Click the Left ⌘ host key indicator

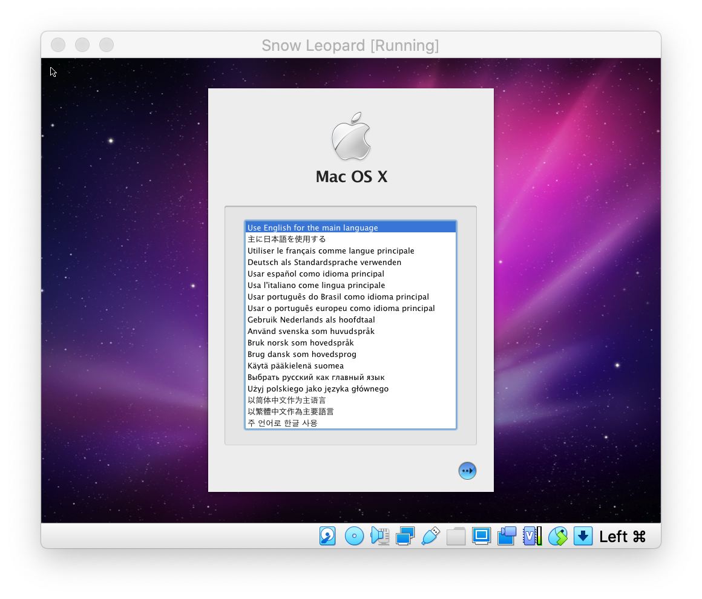point(622,536)
